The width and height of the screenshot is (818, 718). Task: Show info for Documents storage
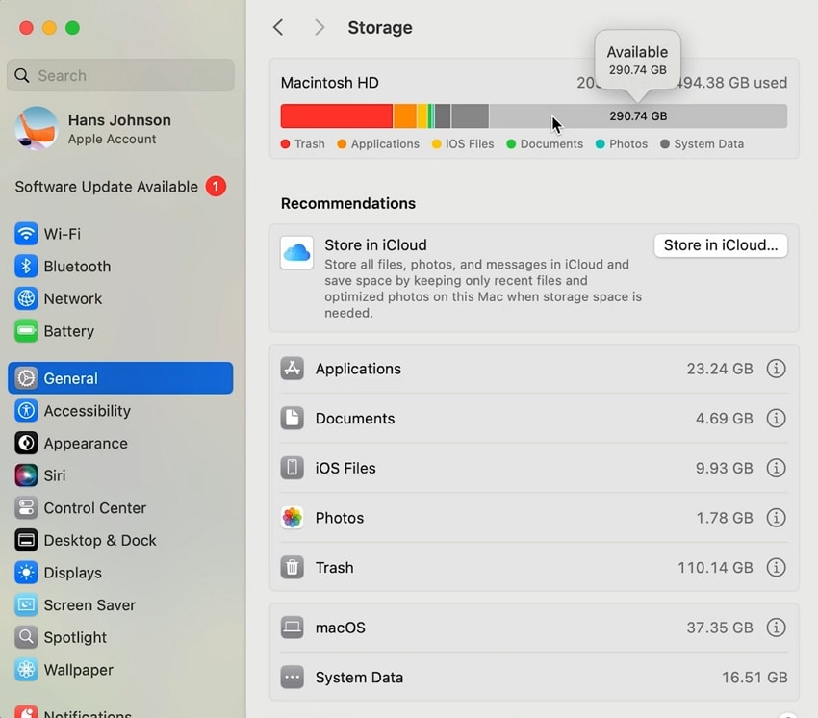776,418
